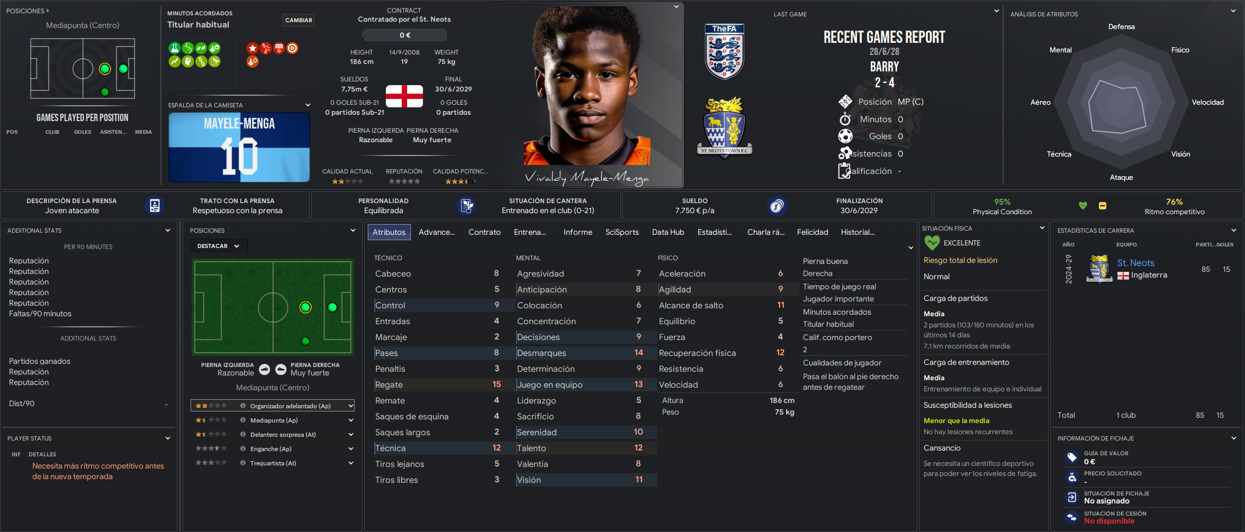Viewport: 1245px width, 532px height.
Task: Click the info icon next to Enganche (Ap)
Action: click(242, 448)
